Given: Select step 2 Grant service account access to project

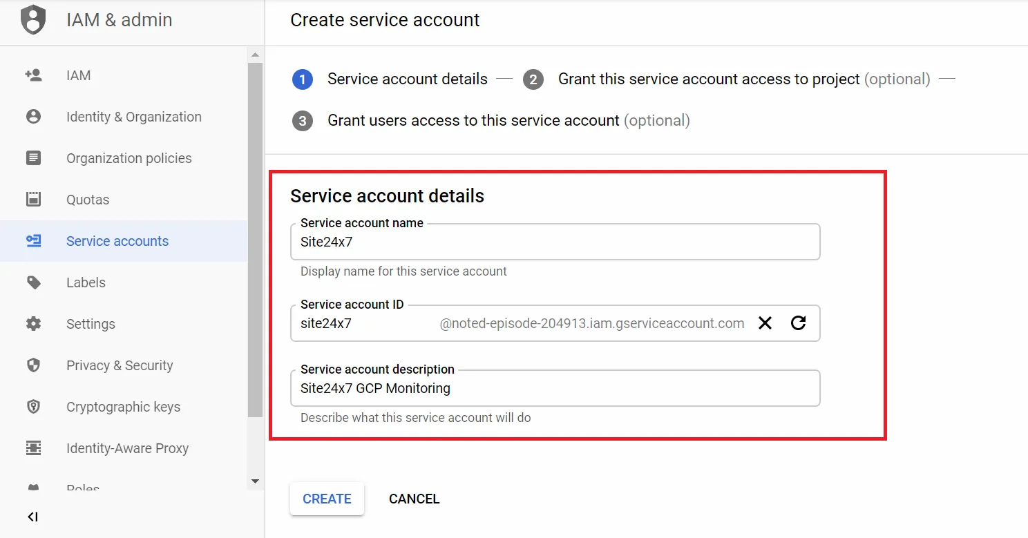Looking at the screenshot, I should 727,79.
